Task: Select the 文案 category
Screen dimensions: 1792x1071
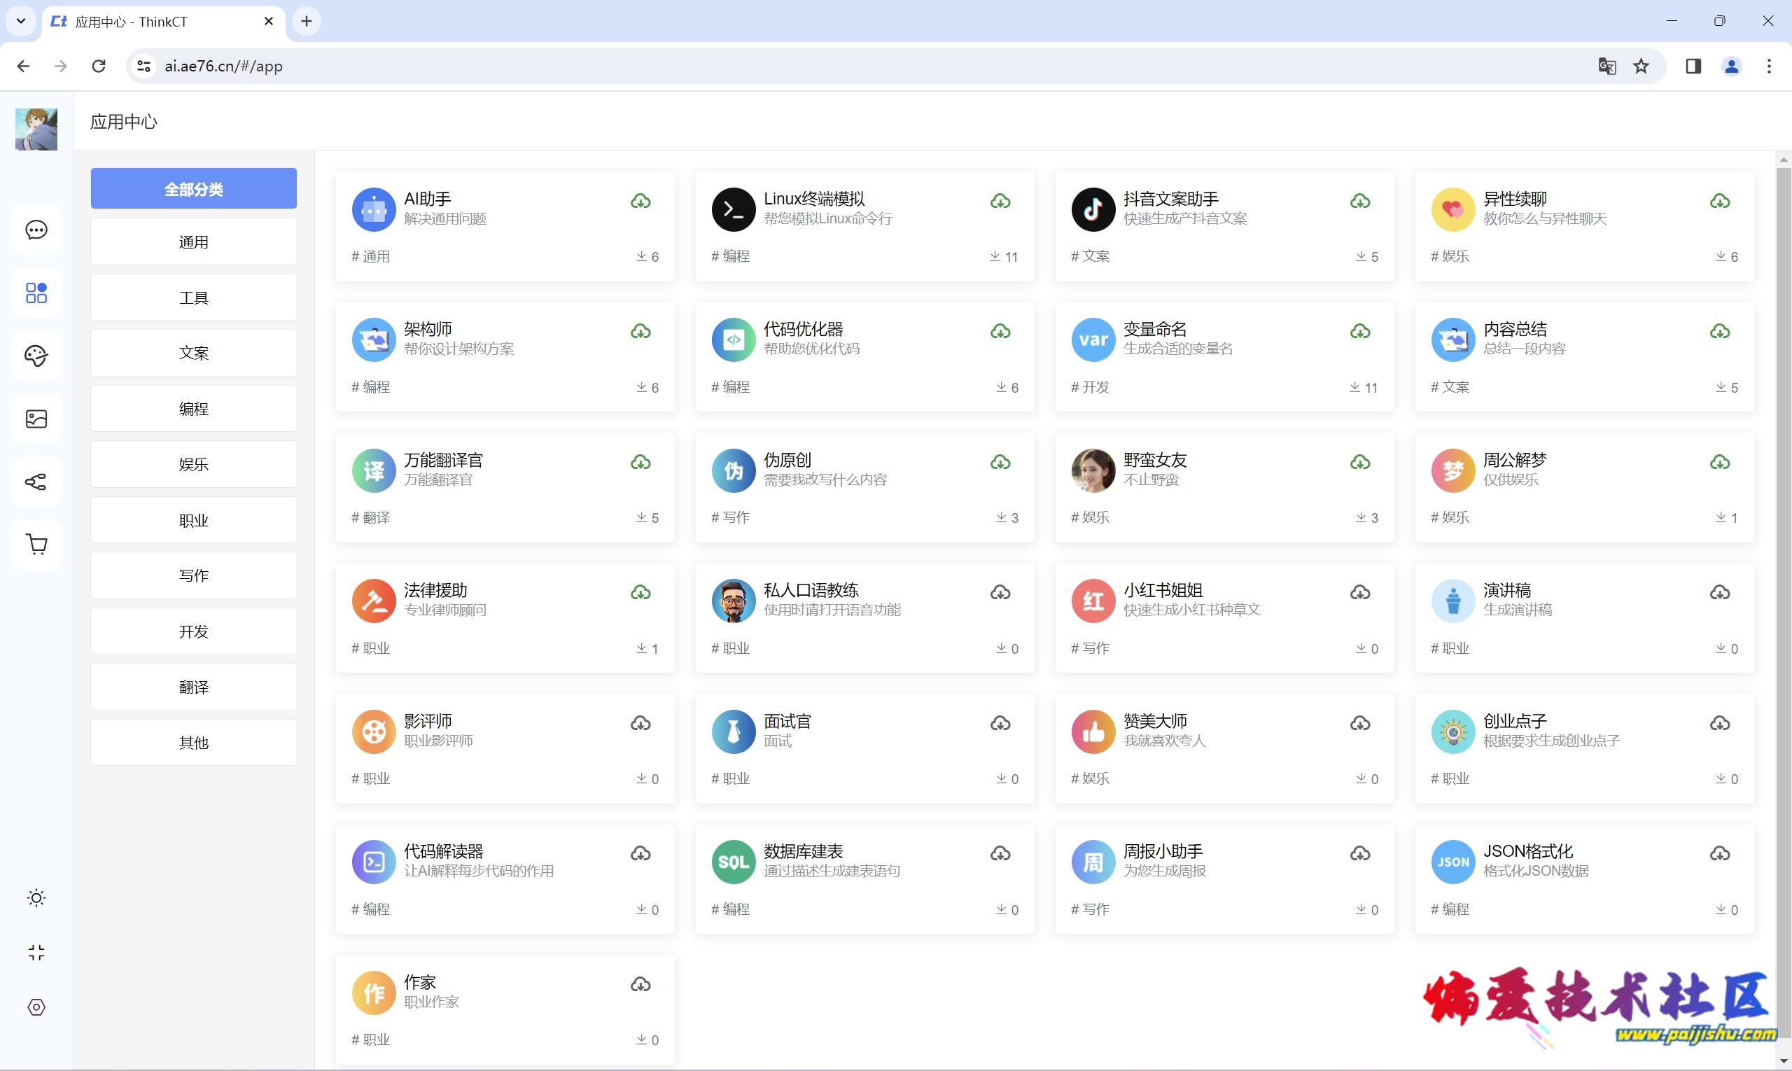Action: (193, 353)
